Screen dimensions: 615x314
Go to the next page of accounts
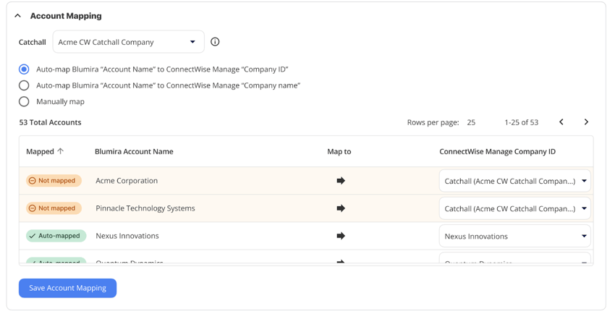[586, 122]
